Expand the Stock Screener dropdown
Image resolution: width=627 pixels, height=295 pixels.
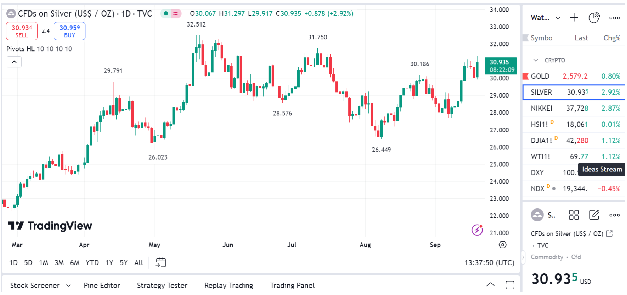pos(68,285)
